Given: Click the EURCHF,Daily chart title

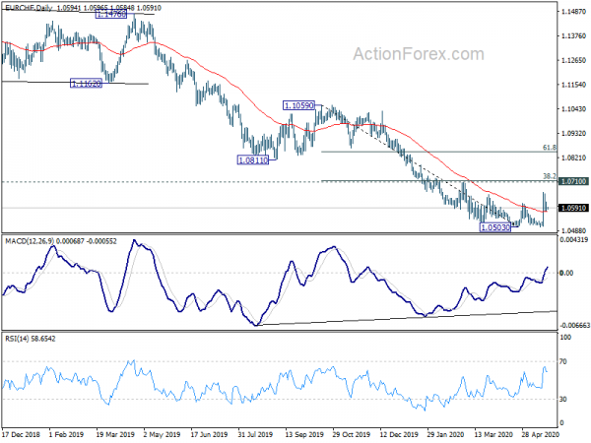Looking at the screenshot, I should click(x=30, y=8).
